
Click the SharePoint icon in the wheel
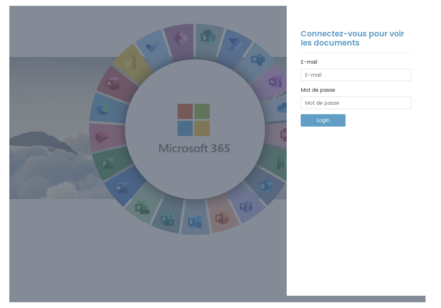(208, 37)
